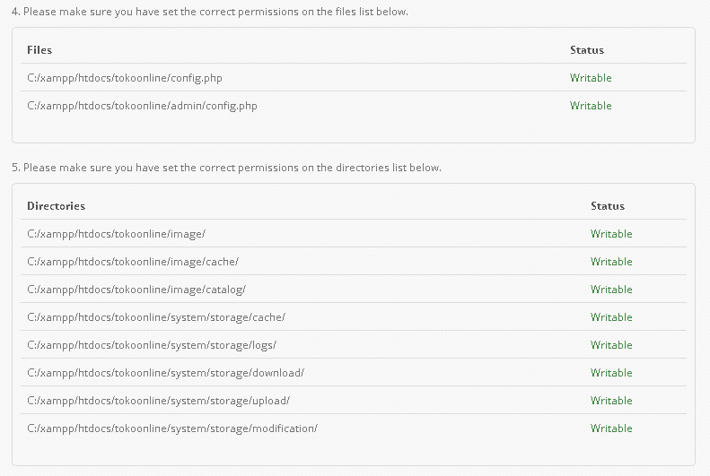Click Status header in Directories table
Image resolution: width=710 pixels, height=476 pixels.
pos(608,206)
